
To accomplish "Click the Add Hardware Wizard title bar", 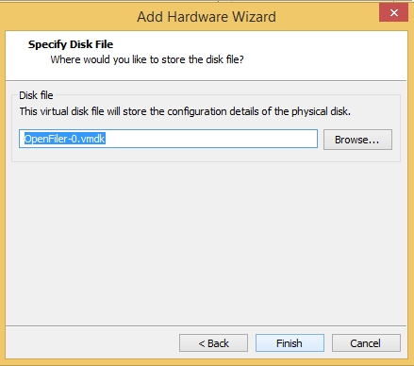I will pyautogui.click(x=189, y=16).
